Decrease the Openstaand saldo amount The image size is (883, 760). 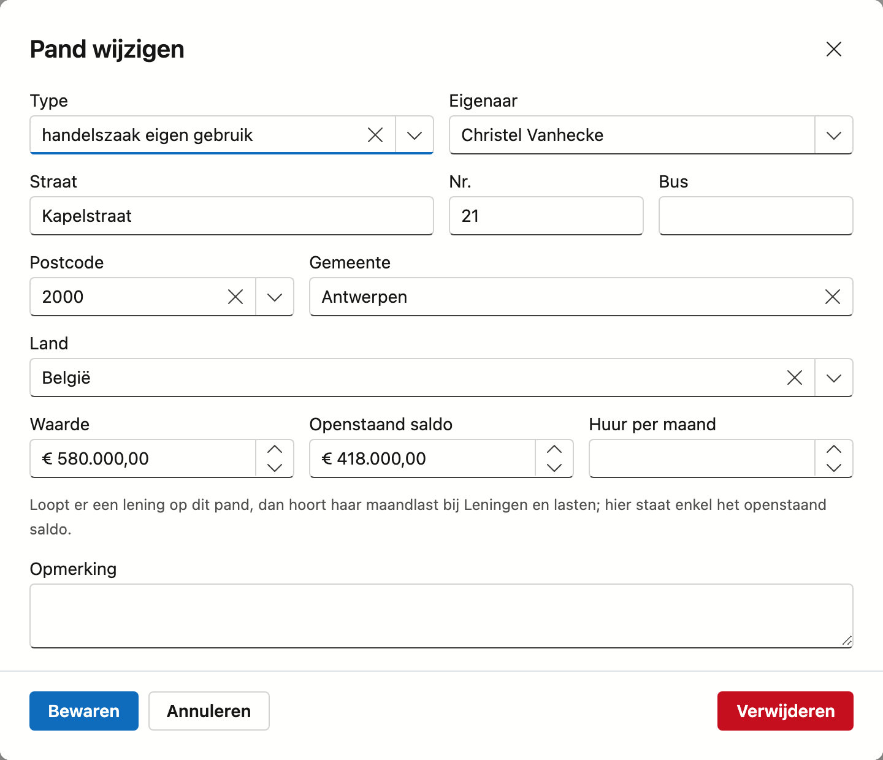554,468
